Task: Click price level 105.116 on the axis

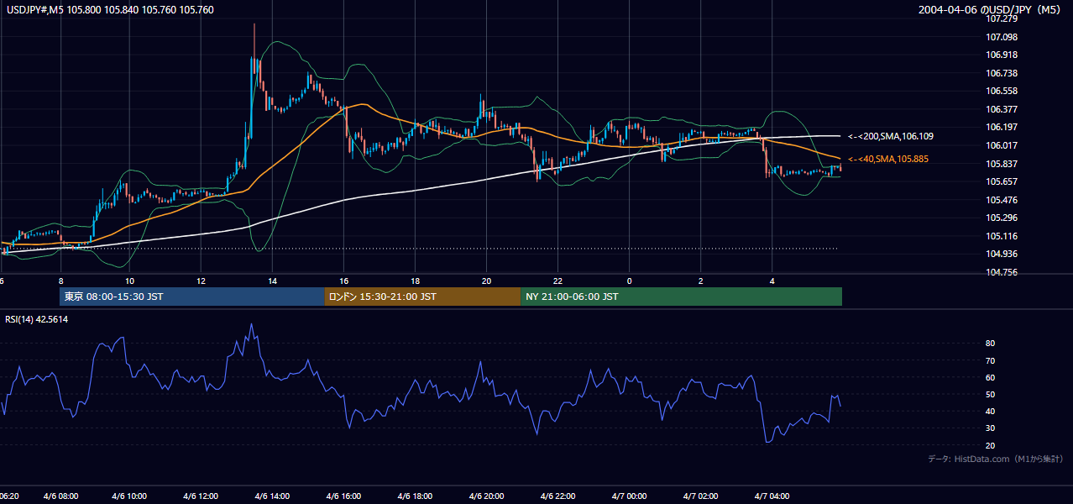Action: coord(1002,236)
